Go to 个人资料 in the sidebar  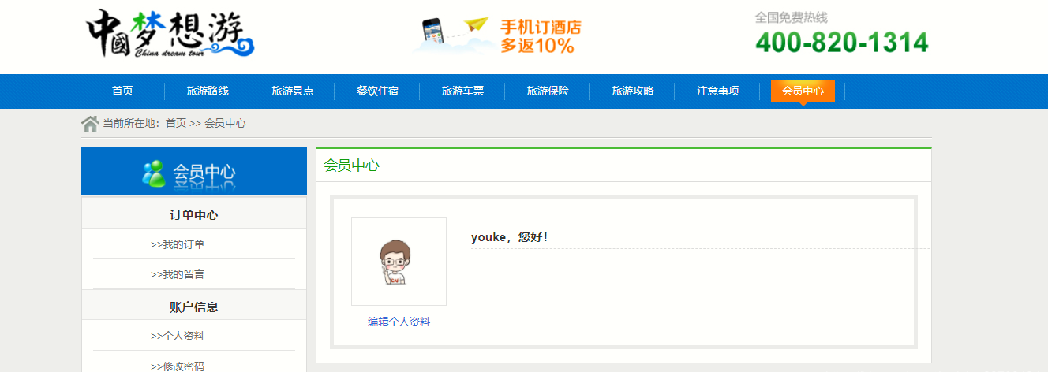point(178,337)
